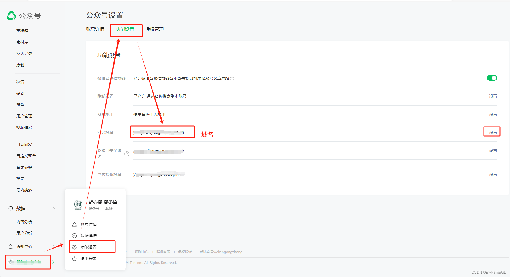Open 提到 in the sidebar
The width and height of the screenshot is (510, 277).
tap(20, 93)
